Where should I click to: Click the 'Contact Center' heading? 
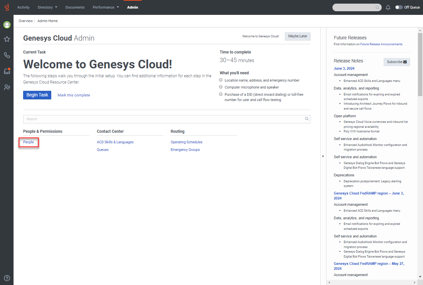tap(110, 131)
